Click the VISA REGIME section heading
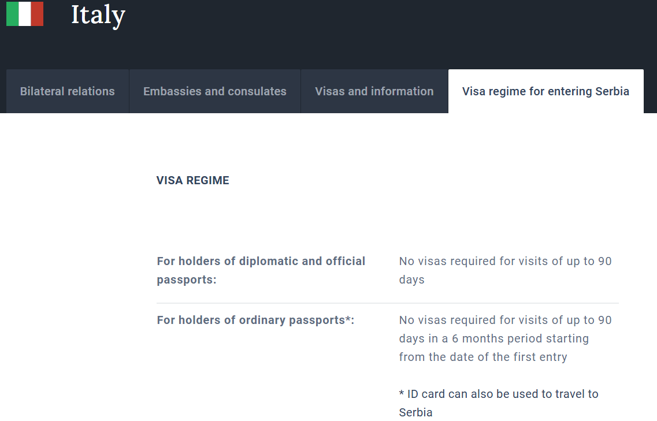 [193, 181]
